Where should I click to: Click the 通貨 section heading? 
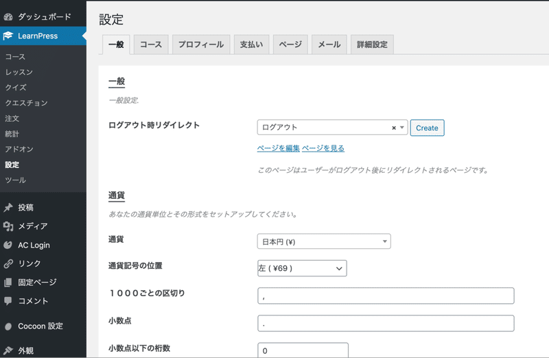(116, 195)
